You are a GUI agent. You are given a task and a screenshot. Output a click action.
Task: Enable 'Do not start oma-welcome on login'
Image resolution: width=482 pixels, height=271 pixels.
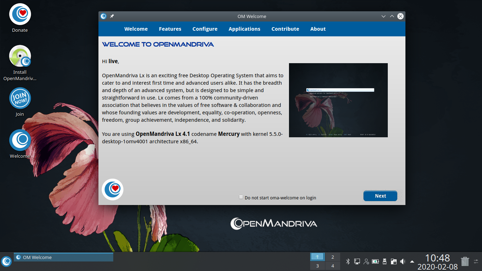coord(241,197)
